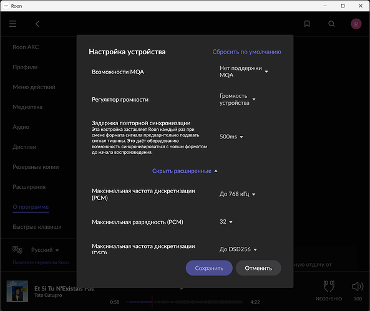Image resolution: width=370 pixels, height=311 pixels.
Task: Click the search magnifier icon
Action: pos(331,24)
